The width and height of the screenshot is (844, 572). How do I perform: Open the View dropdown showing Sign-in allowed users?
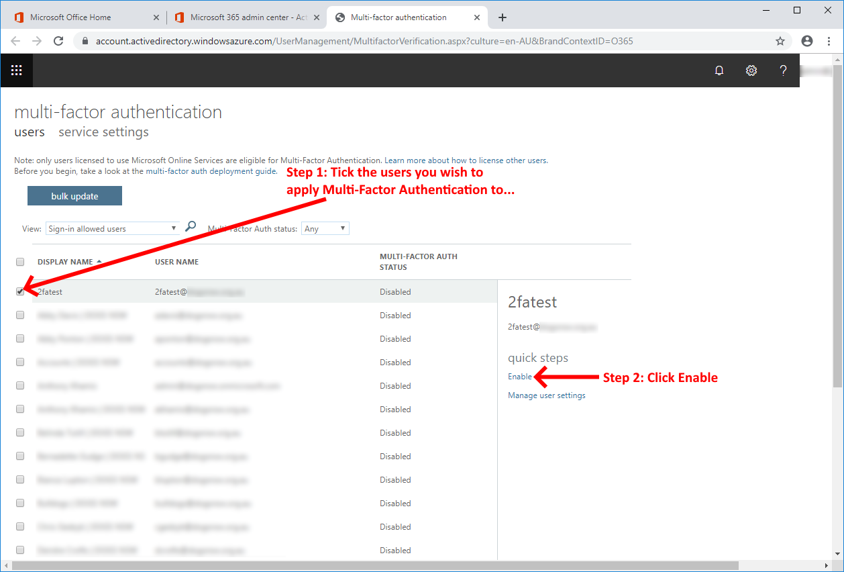click(113, 229)
